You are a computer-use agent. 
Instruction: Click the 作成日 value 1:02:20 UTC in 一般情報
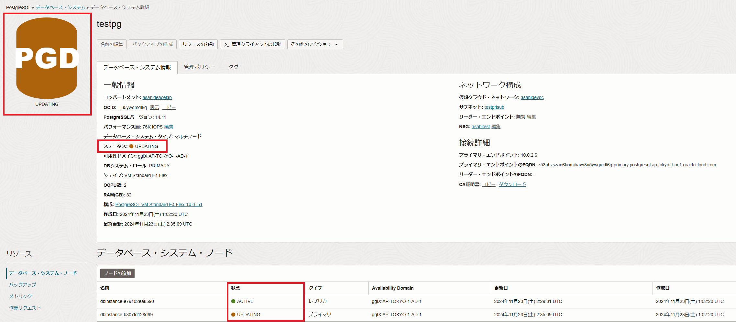(x=154, y=214)
